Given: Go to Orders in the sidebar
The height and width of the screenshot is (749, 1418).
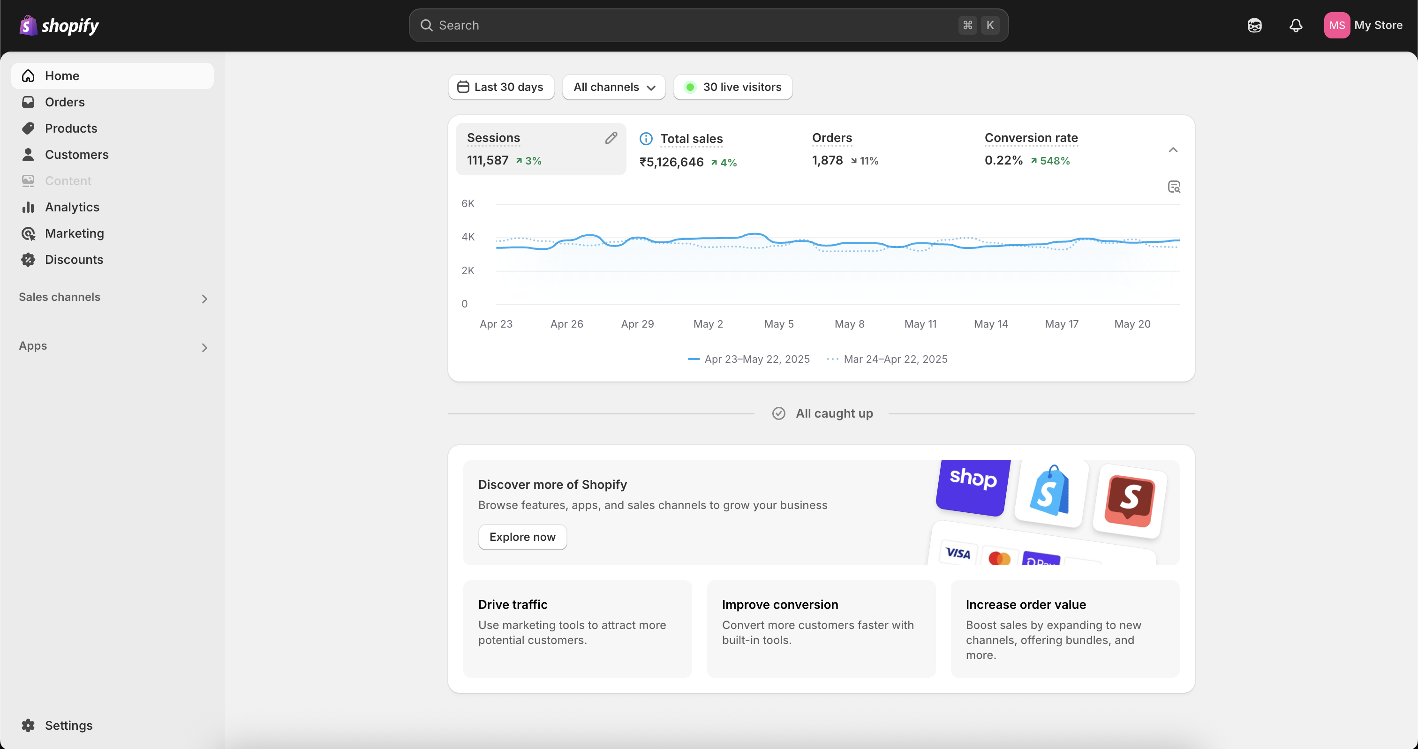Looking at the screenshot, I should click(x=64, y=102).
